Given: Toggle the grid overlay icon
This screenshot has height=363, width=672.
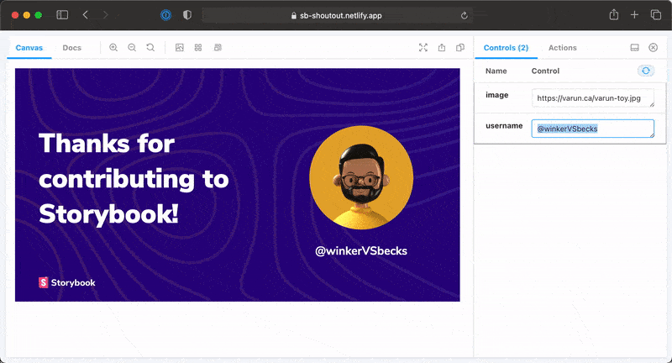Looking at the screenshot, I should 198,48.
